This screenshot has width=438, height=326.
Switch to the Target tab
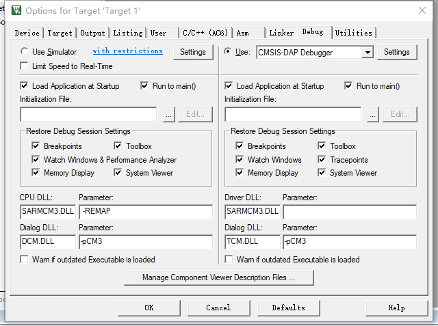60,33
